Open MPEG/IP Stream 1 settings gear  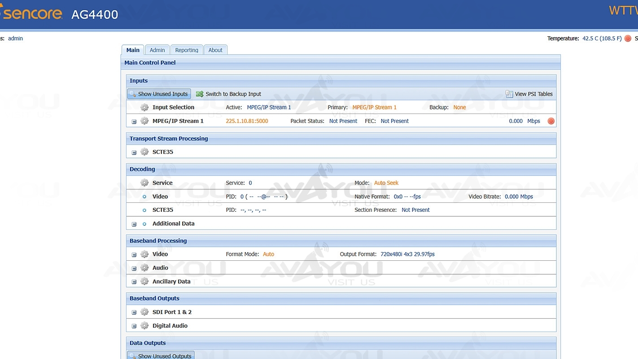tap(144, 121)
